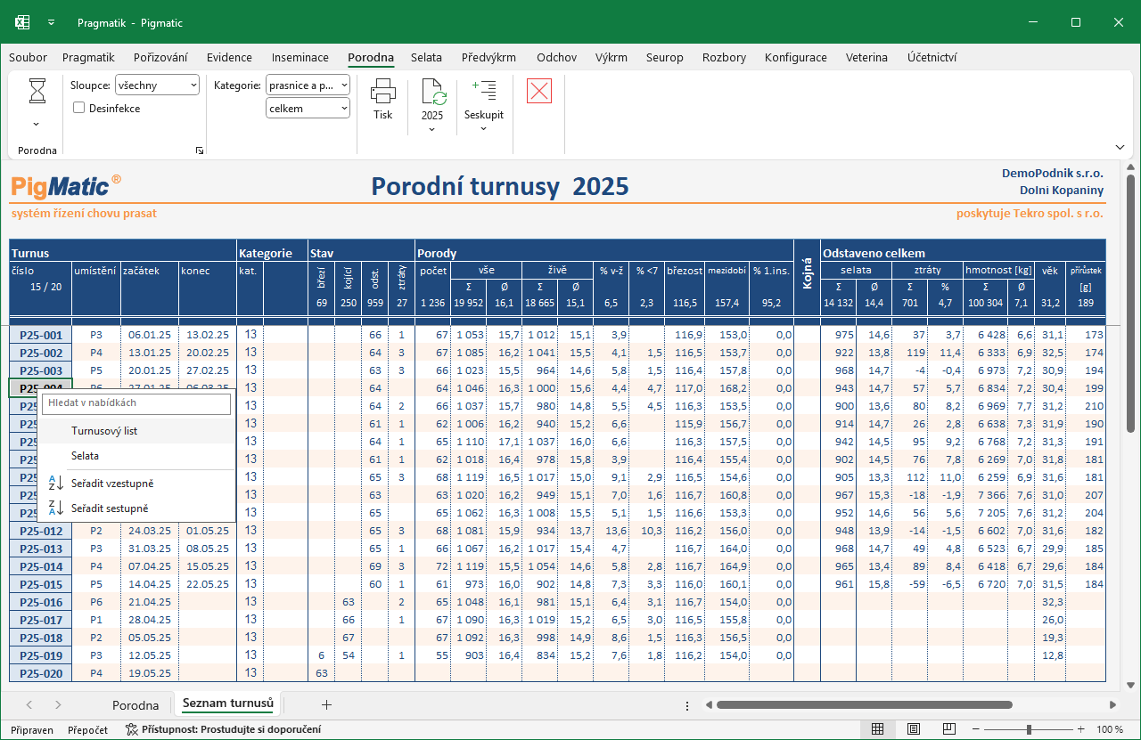Screen dimensions: 1141x740
Task: Open the Veterina ribbon tab
Action: coord(866,58)
